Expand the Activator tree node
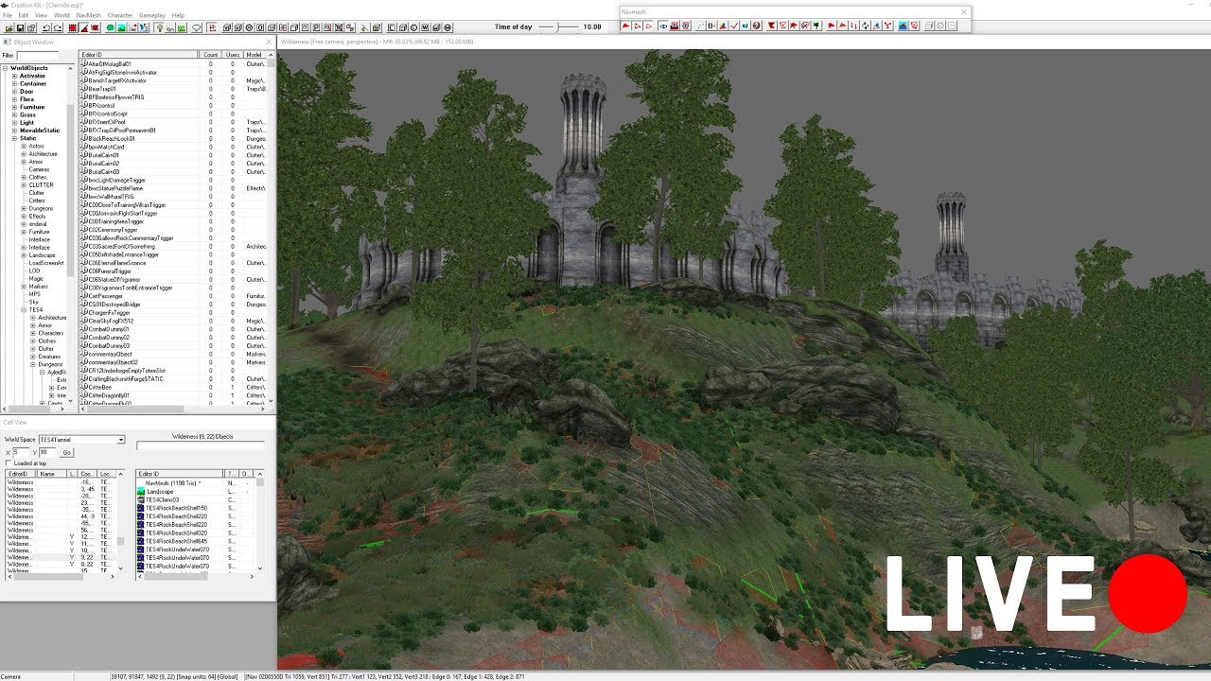Screen dimensions: 1211x681 14,76
